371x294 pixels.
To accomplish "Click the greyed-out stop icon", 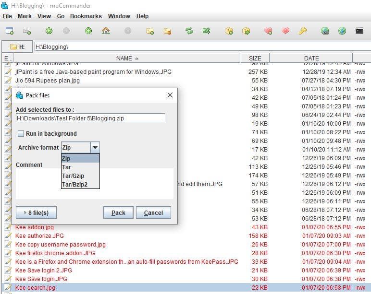I will 128,31.
